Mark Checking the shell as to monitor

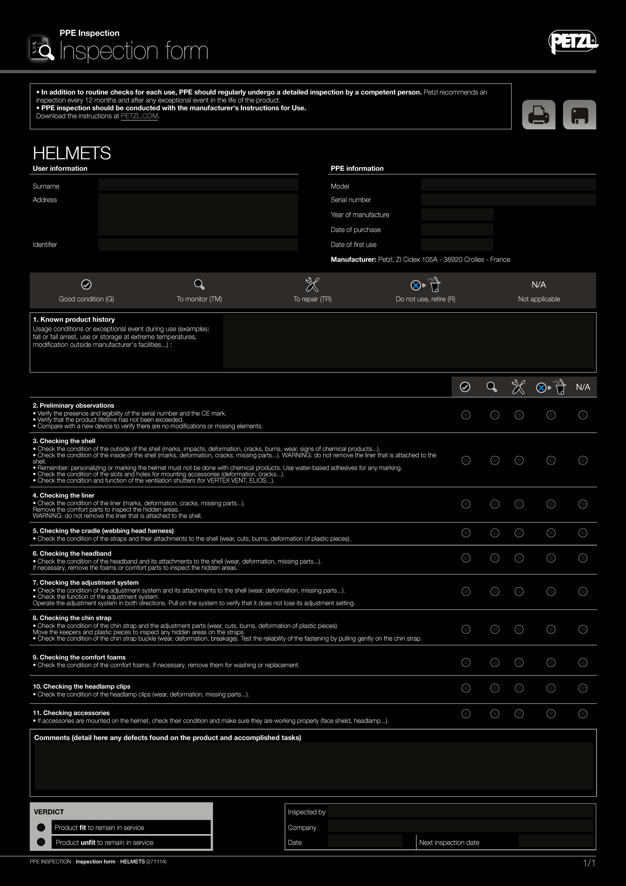(495, 460)
